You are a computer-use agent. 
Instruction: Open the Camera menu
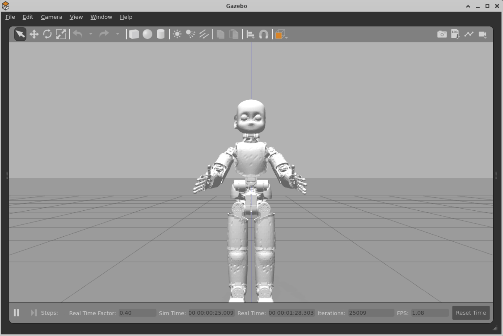[x=51, y=17]
